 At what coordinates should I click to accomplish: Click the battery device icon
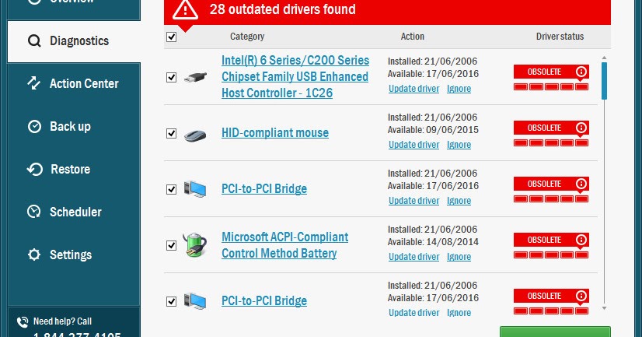tap(194, 244)
